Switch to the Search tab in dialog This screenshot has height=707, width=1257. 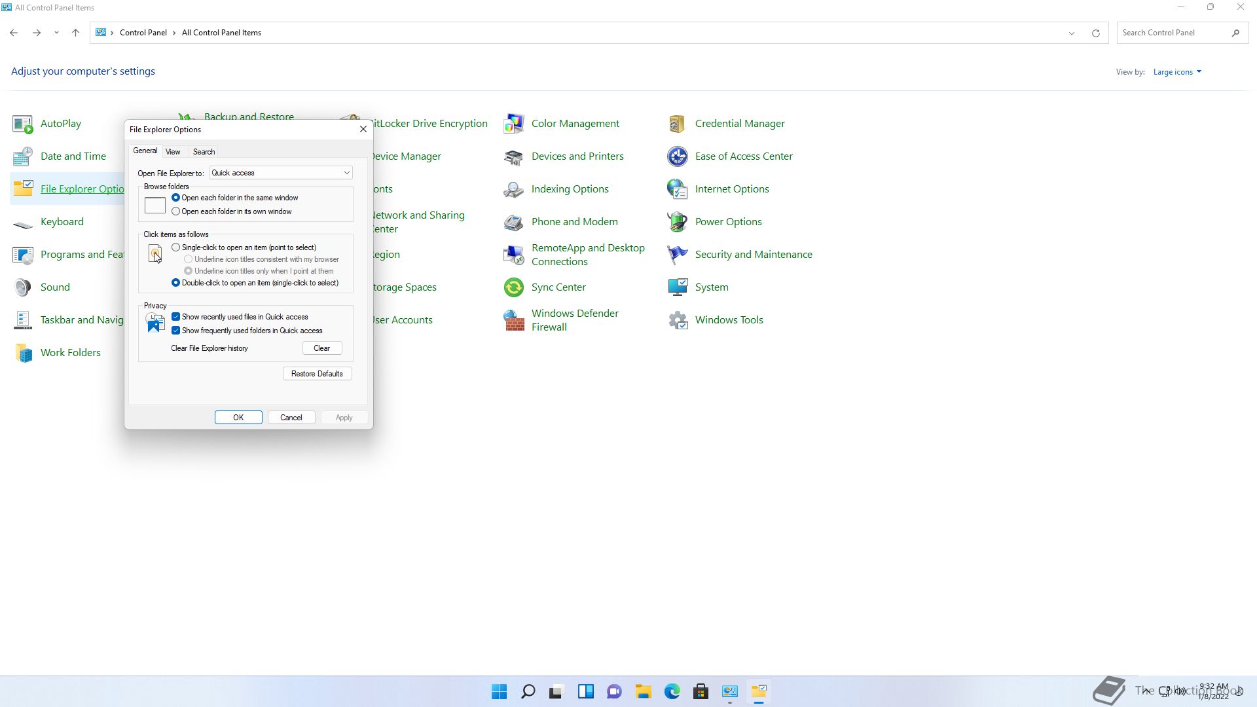(x=204, y=152)
